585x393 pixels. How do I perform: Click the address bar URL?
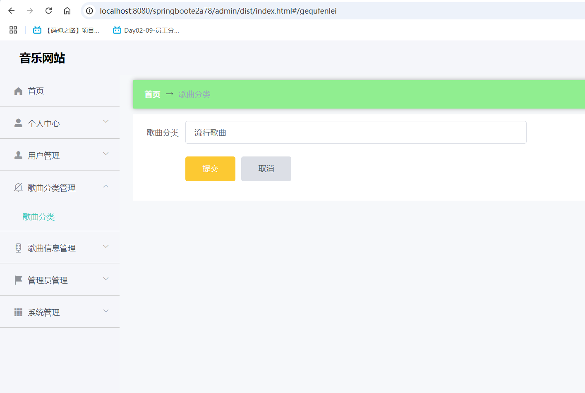pyautogui.click(x=218, y=11)
